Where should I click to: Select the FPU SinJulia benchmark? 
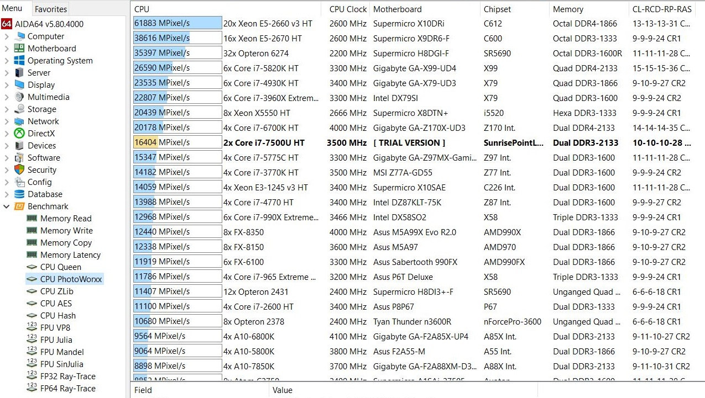[x=62, y=364]
